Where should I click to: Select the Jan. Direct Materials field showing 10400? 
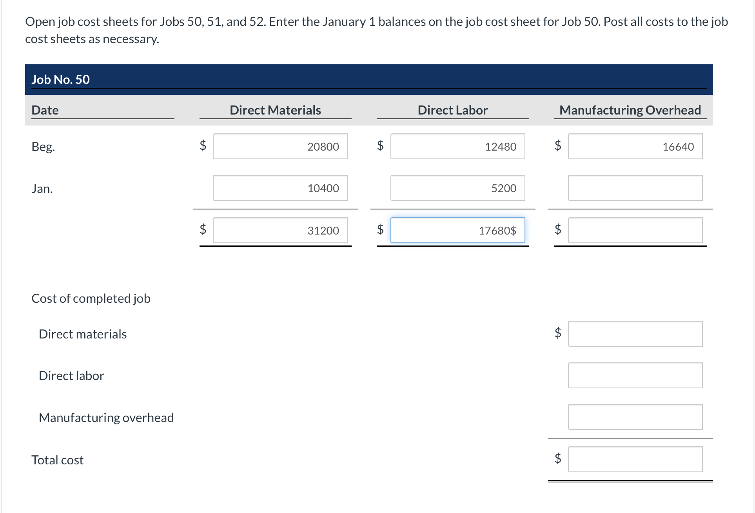click(280, 188)
